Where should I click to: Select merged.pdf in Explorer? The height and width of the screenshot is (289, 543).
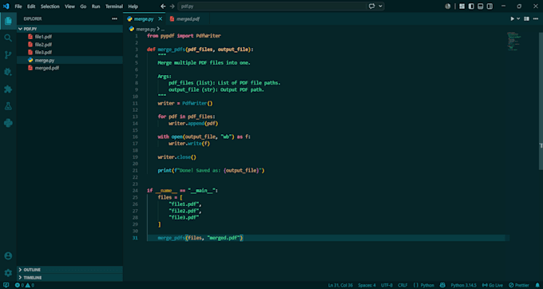(x=69, y=68)
